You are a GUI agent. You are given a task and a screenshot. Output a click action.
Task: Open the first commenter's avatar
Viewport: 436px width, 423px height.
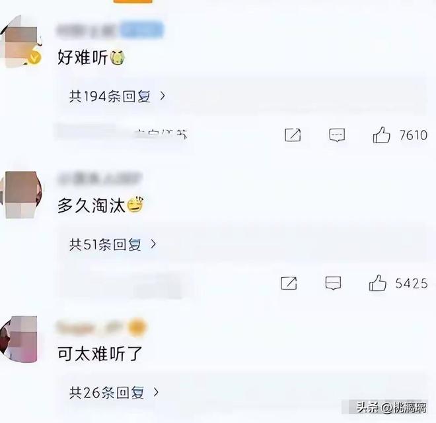(21, 42)
